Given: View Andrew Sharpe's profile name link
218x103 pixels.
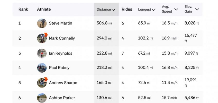Looking at the screenshot, I should (63, 83).
